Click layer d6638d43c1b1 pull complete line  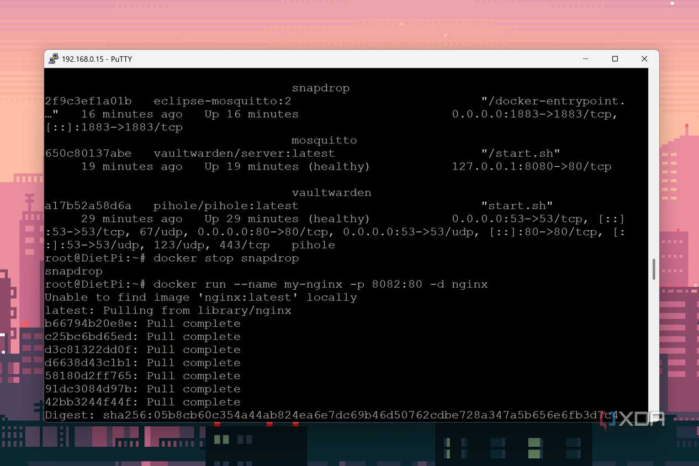point(142,363)
